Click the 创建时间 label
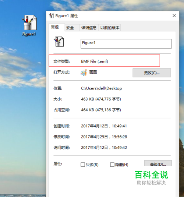 pos(61,126)
